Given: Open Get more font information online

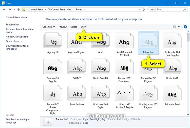Looking at the screenshot, I should click(x=20, y=31).
